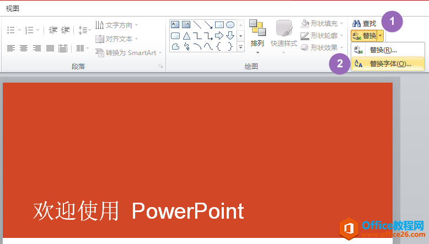
Task: Expand the full shapes gallery
Action: tap(240, 47)
